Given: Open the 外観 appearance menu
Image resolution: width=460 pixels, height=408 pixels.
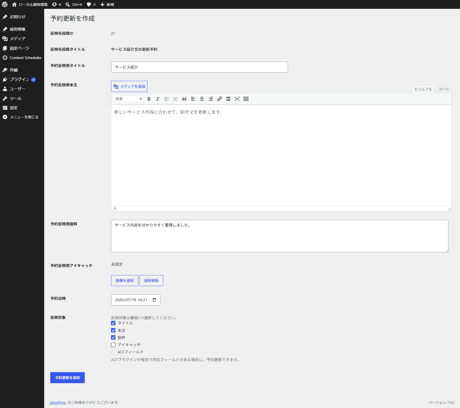Looking at the screenshot, I should click(22, 70).
